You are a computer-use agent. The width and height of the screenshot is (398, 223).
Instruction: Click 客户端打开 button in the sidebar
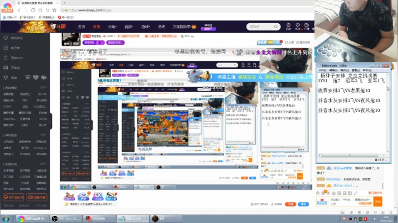click(13, 197)
